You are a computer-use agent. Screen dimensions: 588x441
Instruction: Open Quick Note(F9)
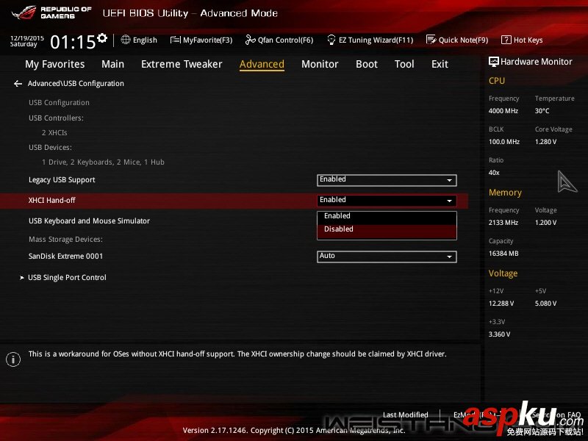coord(457,40)
